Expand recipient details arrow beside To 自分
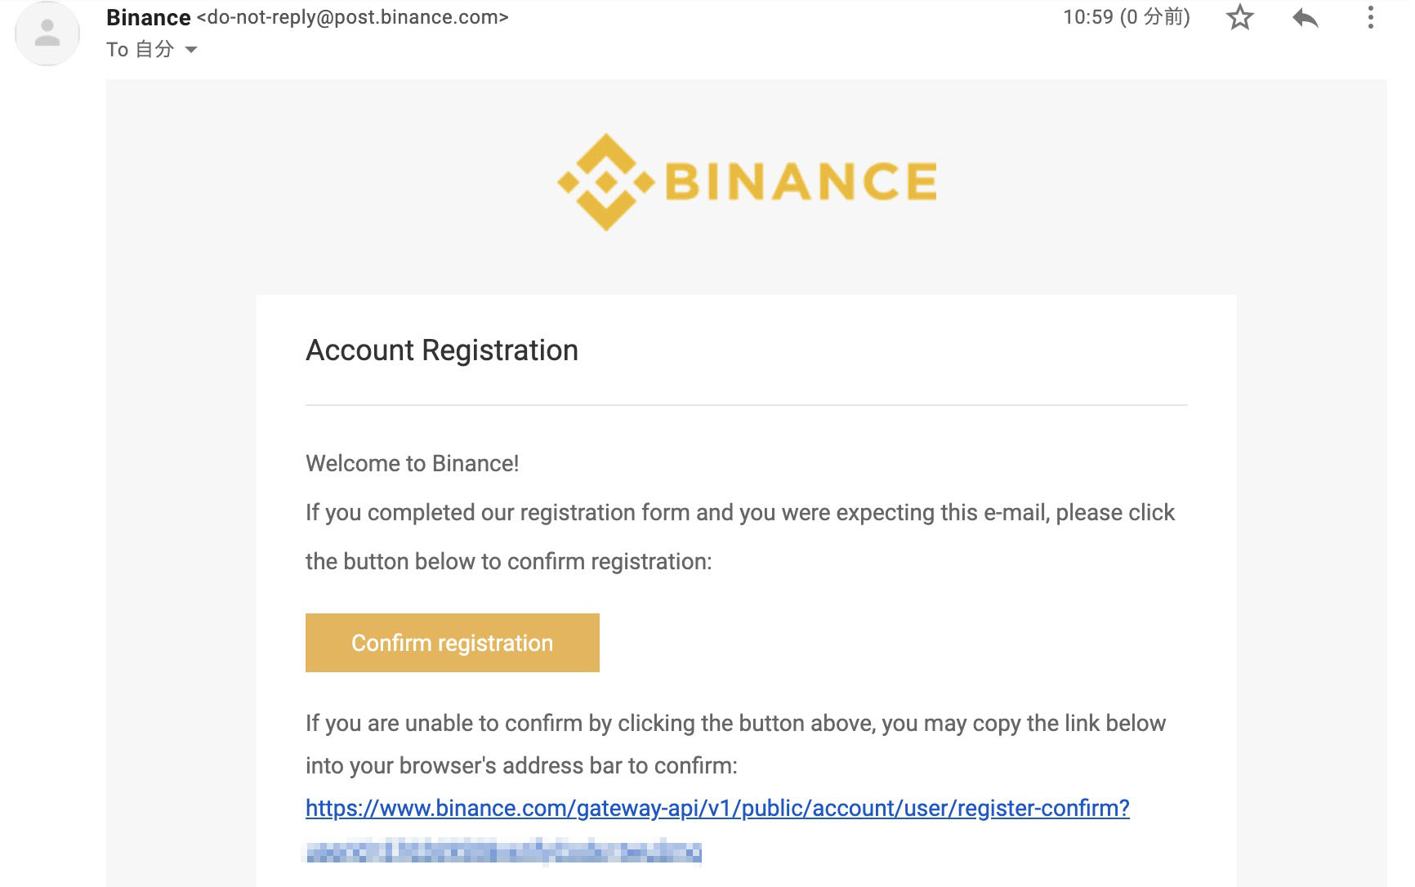Screen dimensions: 1415x887 click(191, 50)
